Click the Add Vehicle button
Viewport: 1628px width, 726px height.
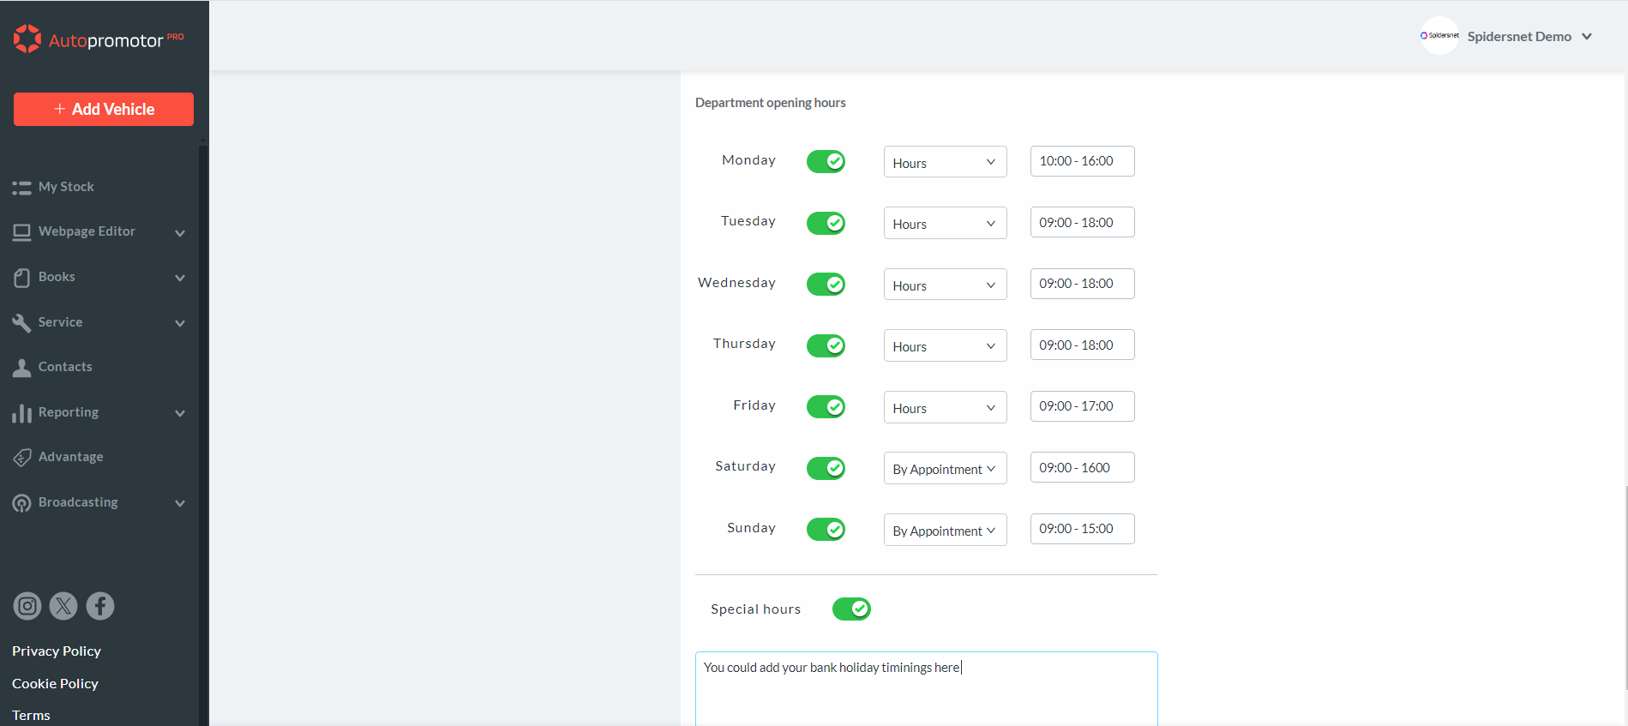point(104,109)
